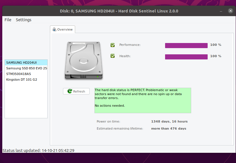The image size is (236, 163).
Task: Click the Health 100 % value
Action: pos(216,56)
